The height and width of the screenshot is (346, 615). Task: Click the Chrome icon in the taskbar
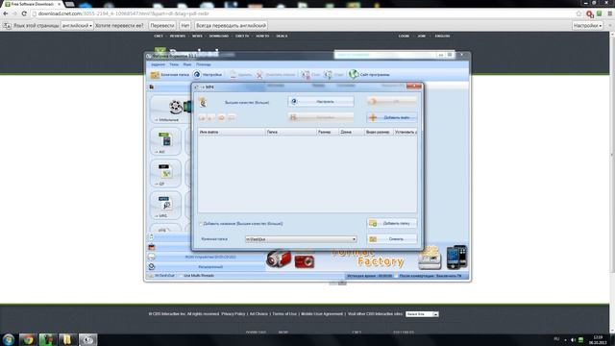click(28, 339)
